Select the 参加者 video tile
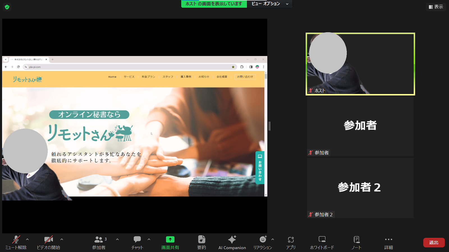 360,126
